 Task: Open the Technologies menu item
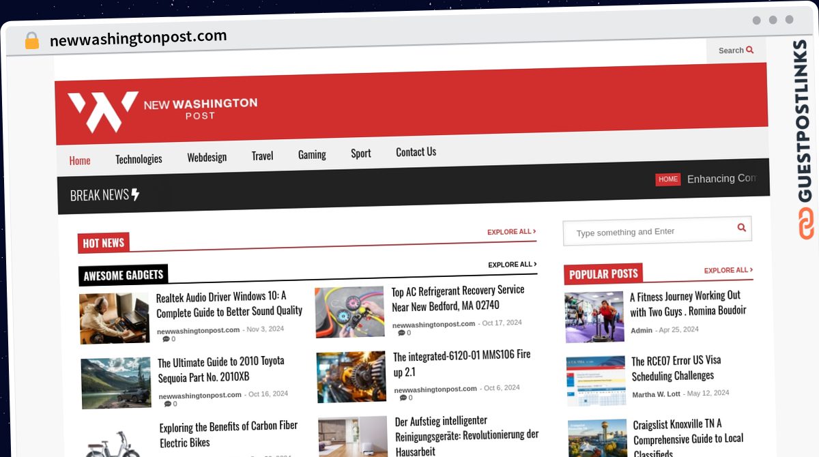(139, 159)
